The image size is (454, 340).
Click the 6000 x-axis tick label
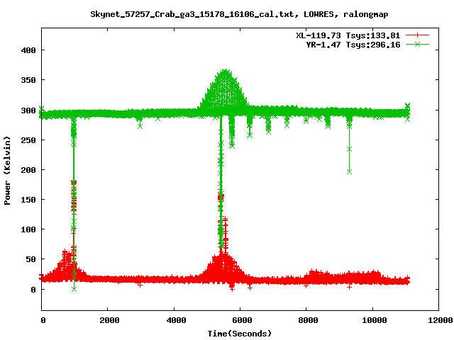pos(242,320)
